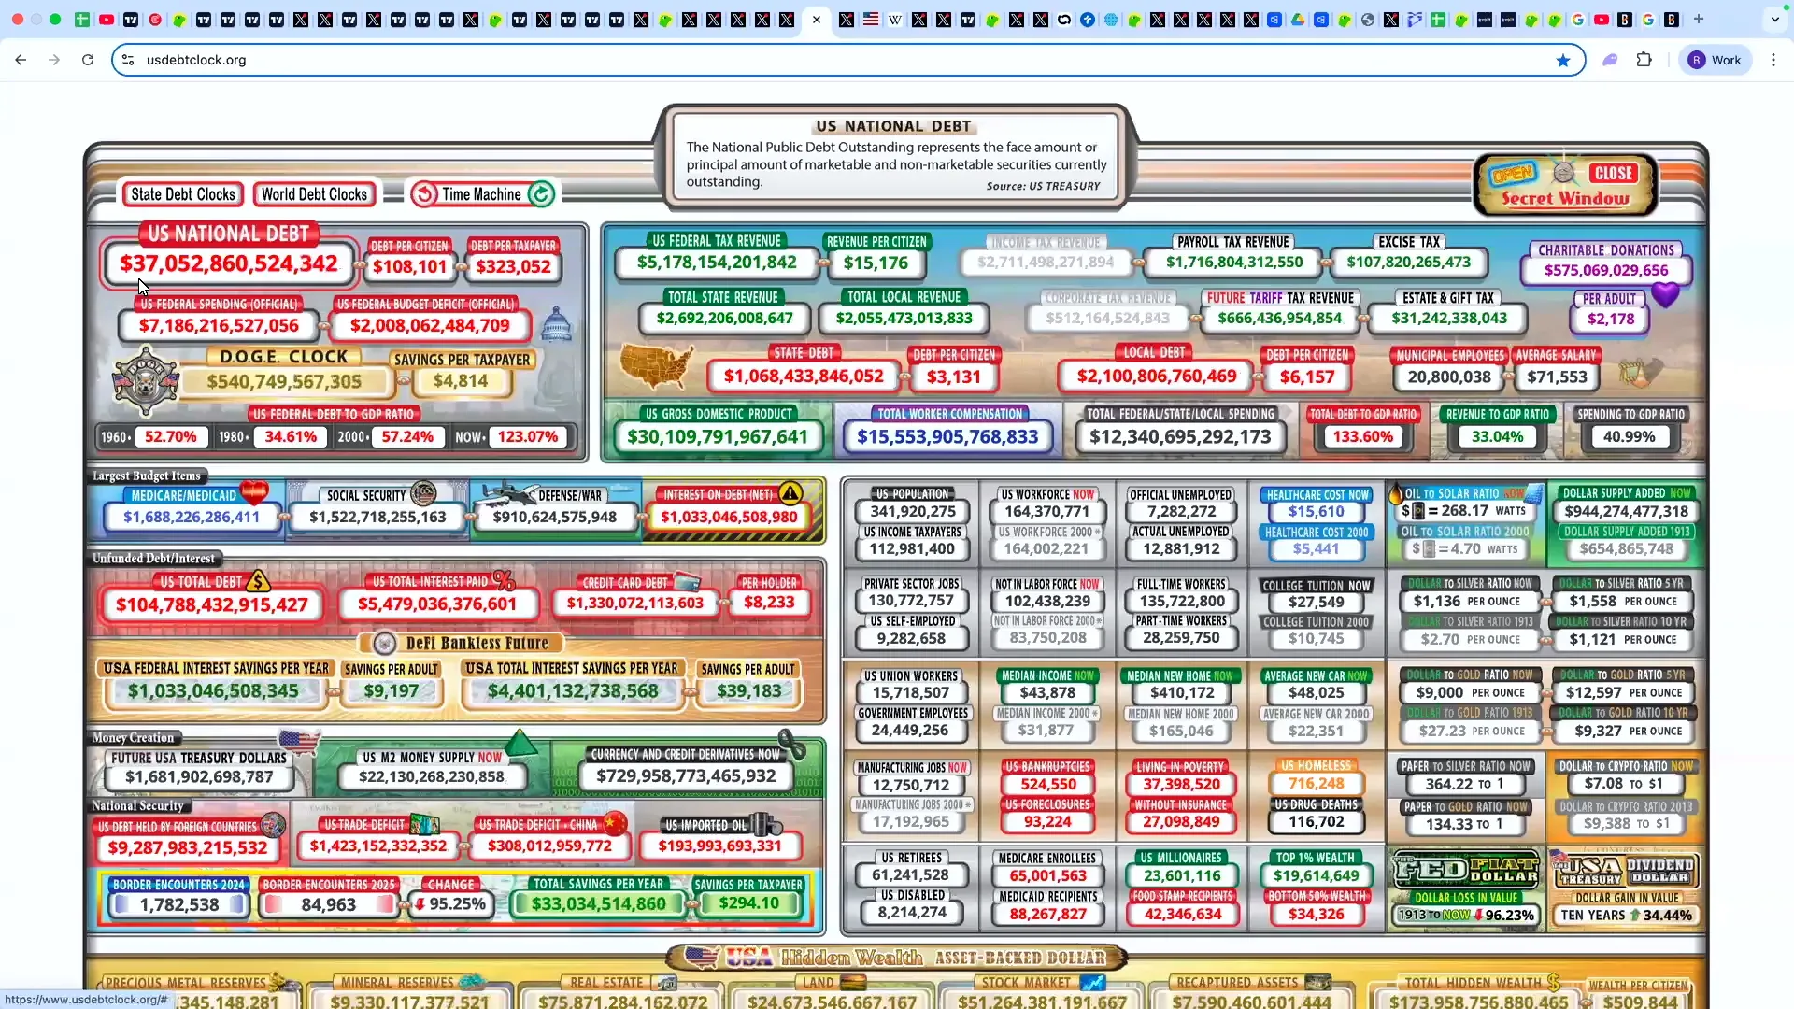
Task: Click the Dollar to Gold Ratio Now $9,000
Action: tap(1440, 692)
